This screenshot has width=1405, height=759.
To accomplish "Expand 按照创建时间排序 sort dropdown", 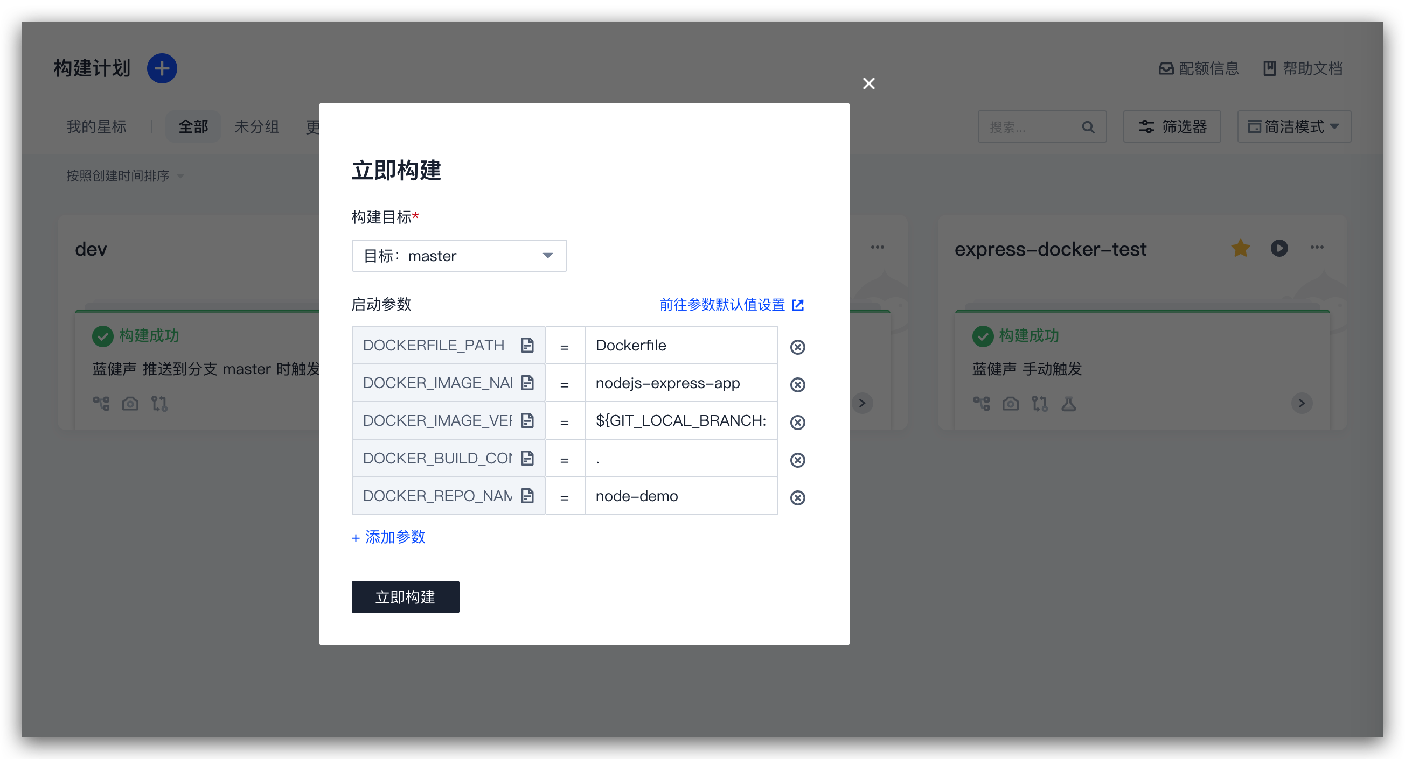I will (125, 175).
